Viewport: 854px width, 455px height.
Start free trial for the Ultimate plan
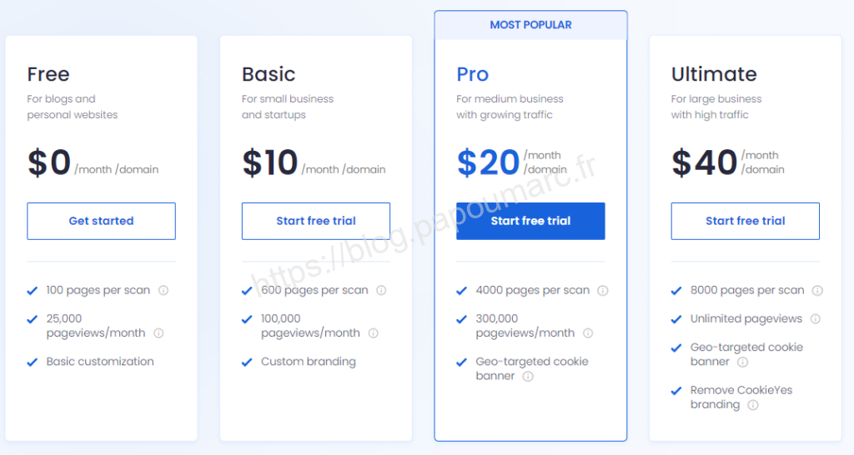coord(745,221)
